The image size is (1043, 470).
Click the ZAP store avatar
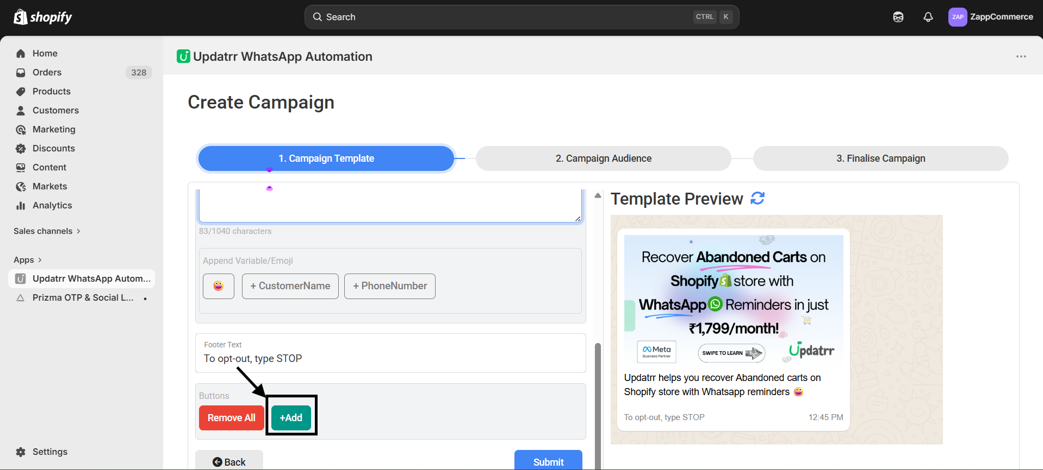958,17
